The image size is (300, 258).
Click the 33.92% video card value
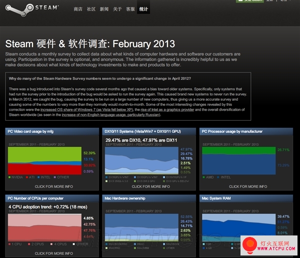click(89, 165)
